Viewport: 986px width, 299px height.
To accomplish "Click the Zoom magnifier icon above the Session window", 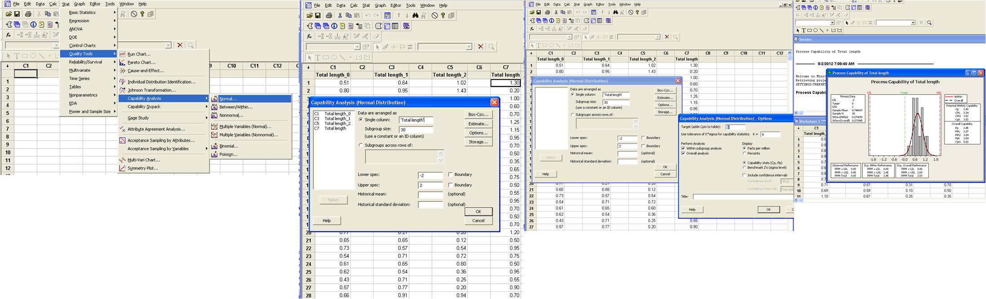I will coord(929,22).
